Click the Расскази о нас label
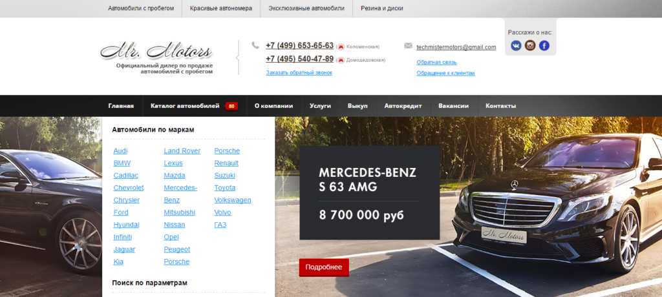 pos(530,32)
